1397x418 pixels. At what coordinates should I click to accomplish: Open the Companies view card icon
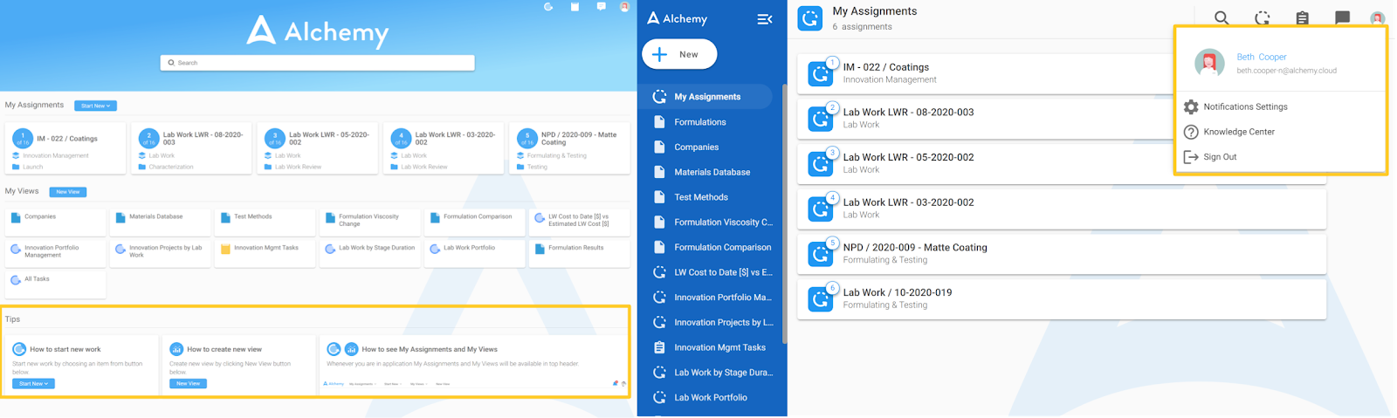[x=16, y=217]
